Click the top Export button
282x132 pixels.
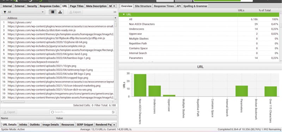tap(75, 12)
